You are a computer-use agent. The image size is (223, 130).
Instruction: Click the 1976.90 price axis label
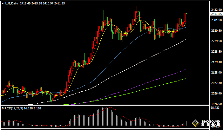tap(216, 104)
